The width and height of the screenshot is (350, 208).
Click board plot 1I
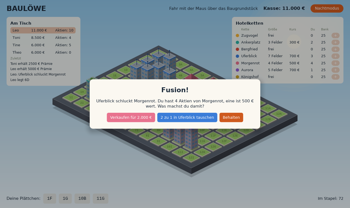(71, 97)
